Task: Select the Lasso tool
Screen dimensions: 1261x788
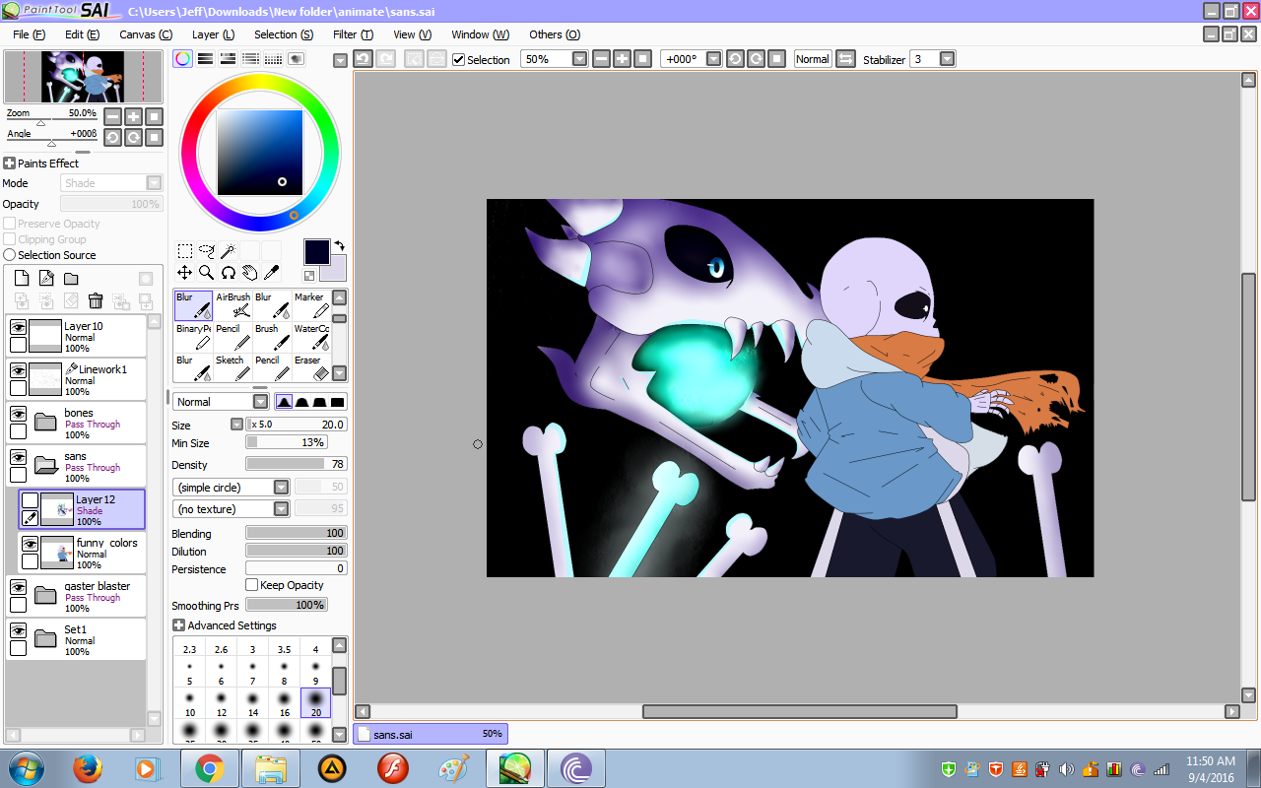Action: point(207,251)
